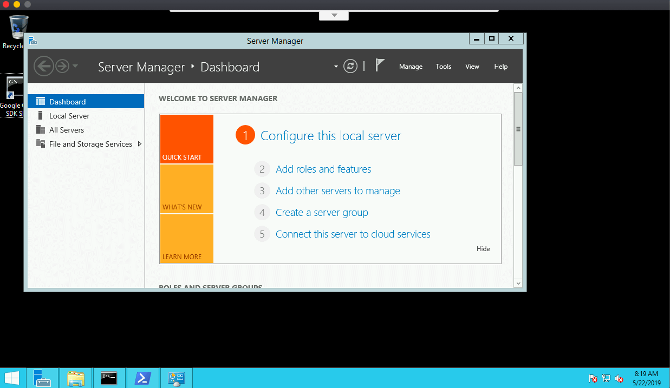Open Server Manager notifications flag
Viewport: 670px width, 388px height.
coord(380,64)
